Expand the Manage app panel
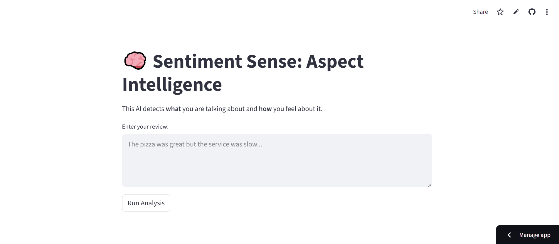Viewport: 559px width, 244px height. point(528,235)
